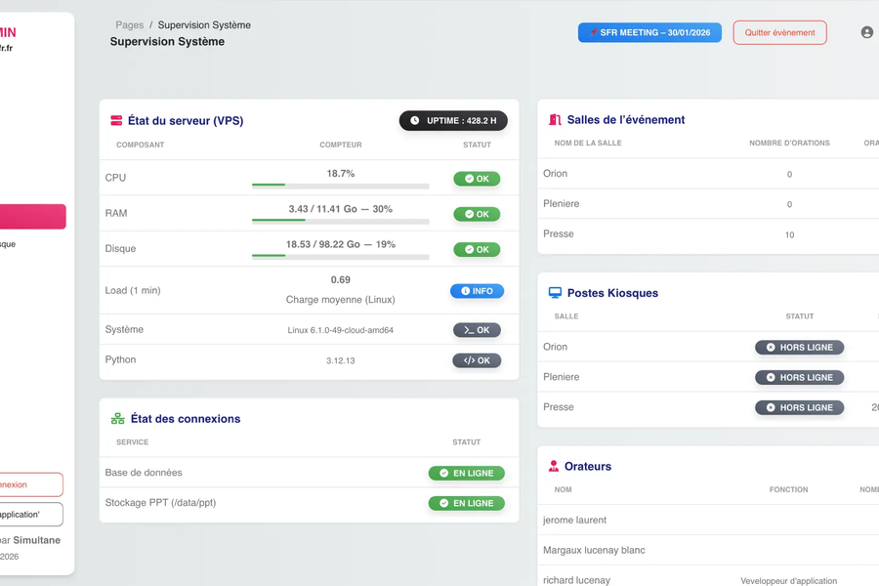
Task: Click the Pleniere row in Salles de l'événement
Action: coord(708,204)
